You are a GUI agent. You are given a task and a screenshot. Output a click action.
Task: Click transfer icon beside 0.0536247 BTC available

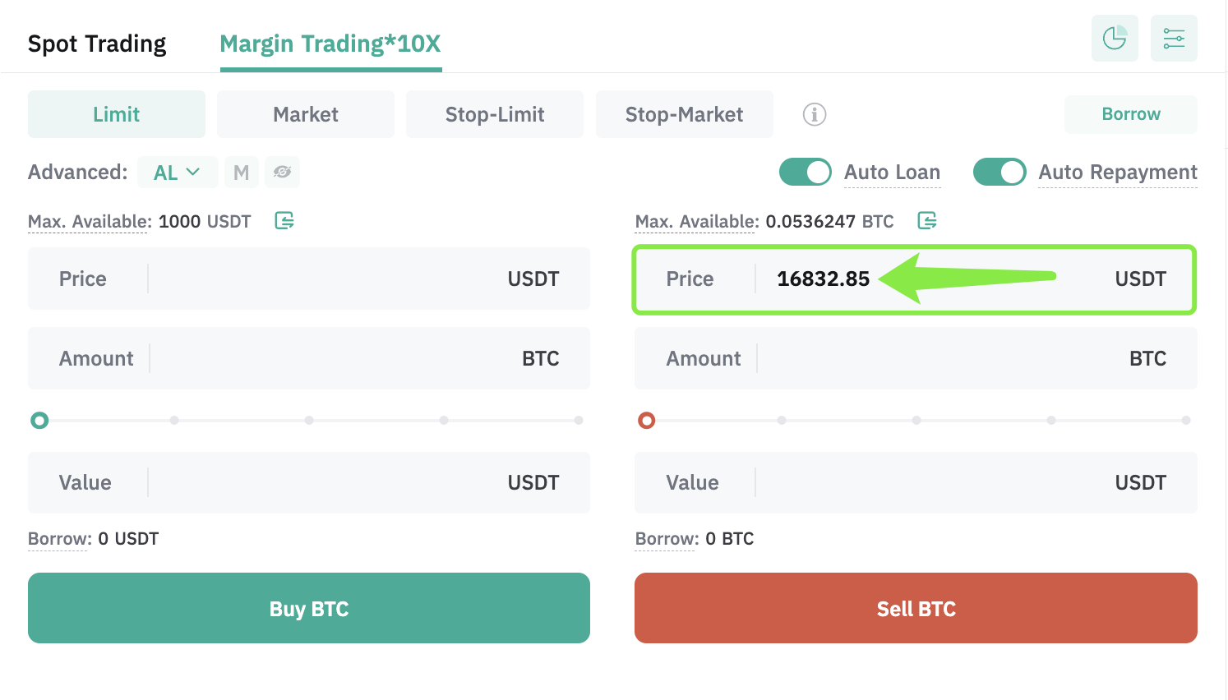coord(927,220)
